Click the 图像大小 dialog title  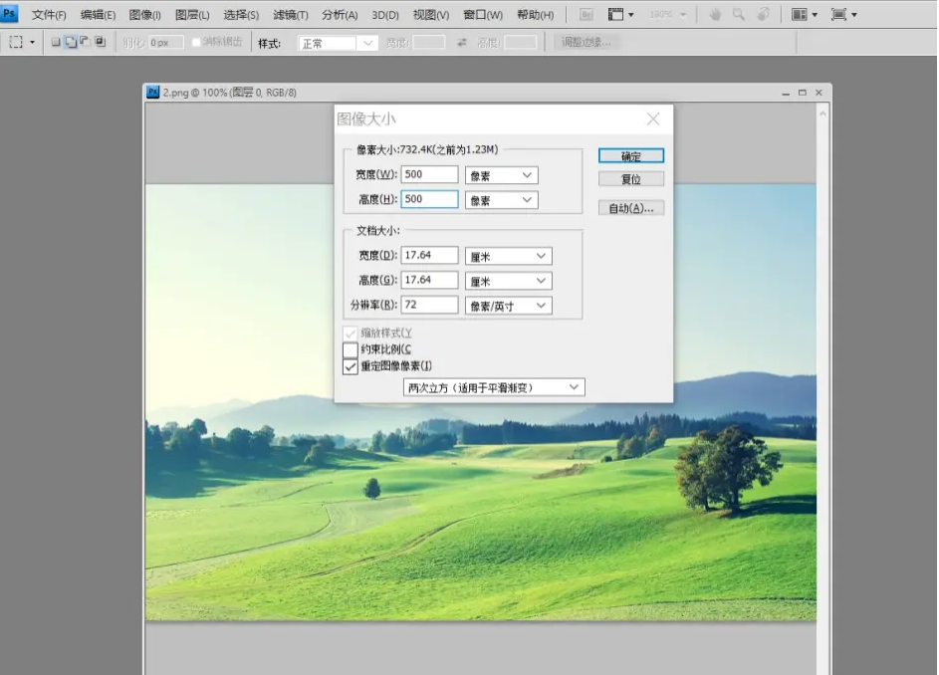click(365, 119)
